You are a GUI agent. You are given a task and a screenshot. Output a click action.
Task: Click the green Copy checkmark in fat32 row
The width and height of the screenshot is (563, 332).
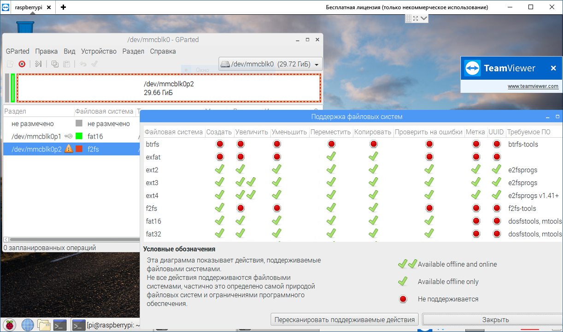374,233
